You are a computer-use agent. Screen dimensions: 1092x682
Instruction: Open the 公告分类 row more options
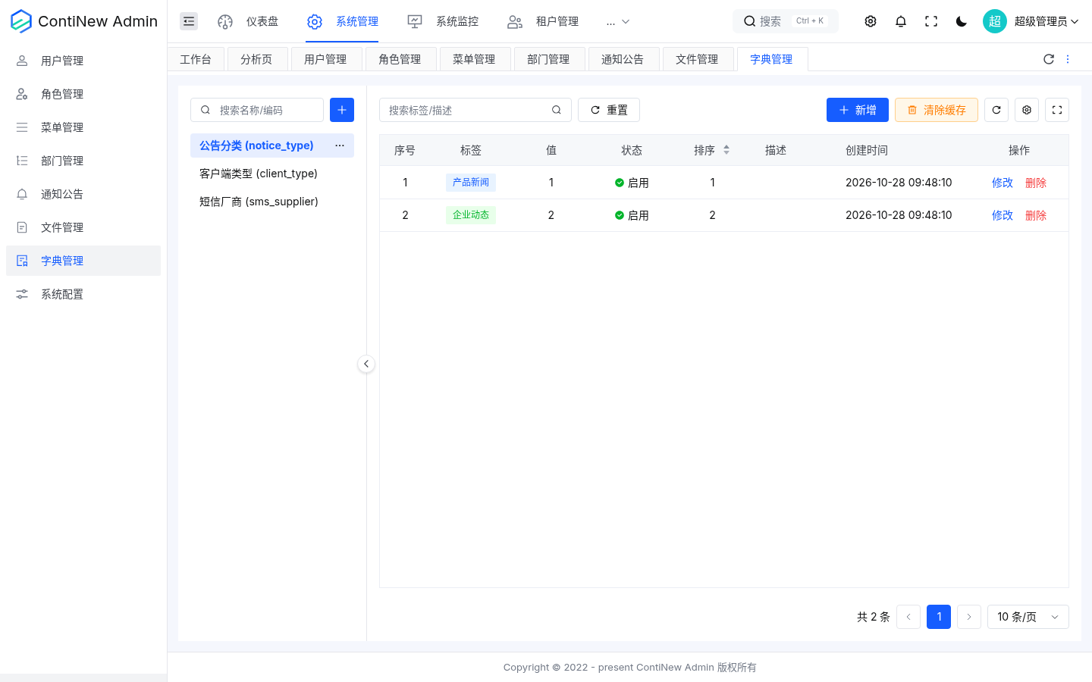click(x=340, y=145)
